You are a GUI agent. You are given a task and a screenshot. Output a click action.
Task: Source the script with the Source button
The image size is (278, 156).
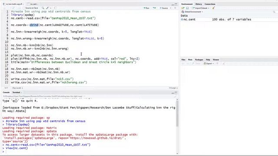point(164,8)
